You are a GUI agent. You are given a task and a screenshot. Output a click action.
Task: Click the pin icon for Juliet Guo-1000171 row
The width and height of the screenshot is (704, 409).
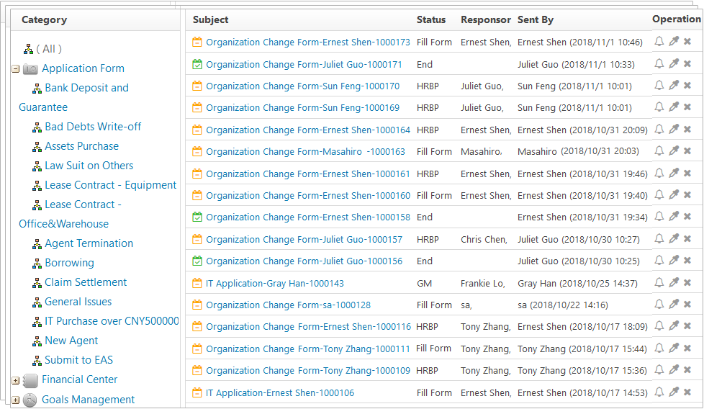point(674,64)
